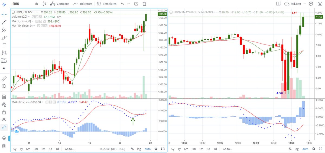Open the Templates menu
The image size is (325, 153).
click(x=107, y=4)
